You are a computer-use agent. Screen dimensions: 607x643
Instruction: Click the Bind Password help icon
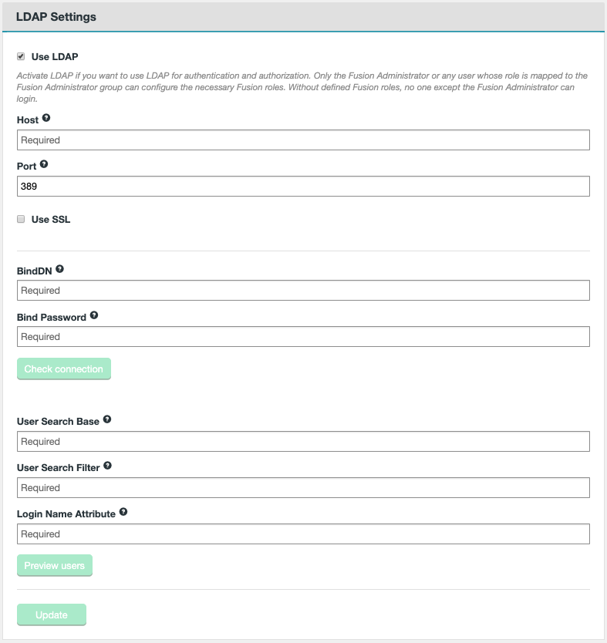93,315
